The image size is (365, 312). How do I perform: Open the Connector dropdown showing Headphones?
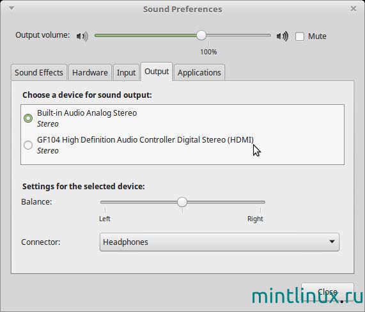coord(219,242)
